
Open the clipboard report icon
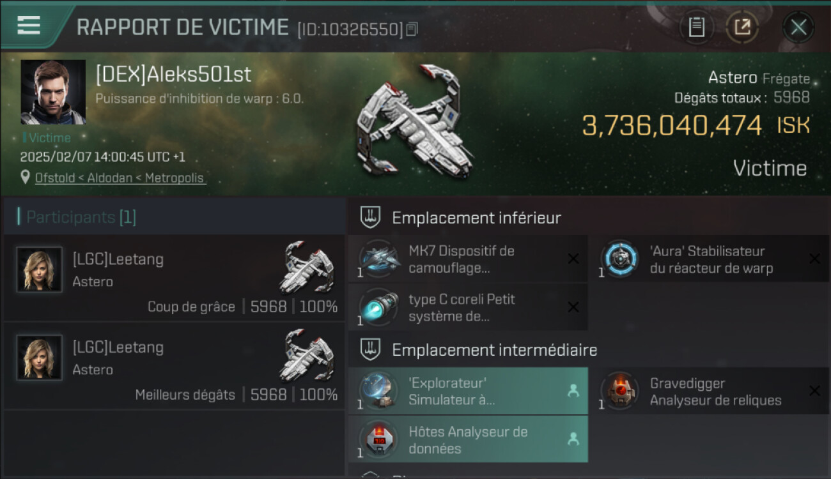[x=696, y=27]
